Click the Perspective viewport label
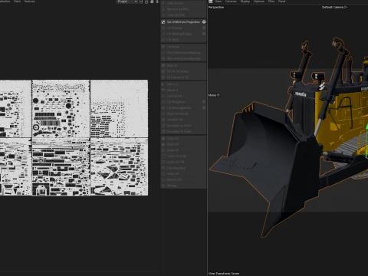This screenshot has width=368, height=276. (x=216, y=7)
